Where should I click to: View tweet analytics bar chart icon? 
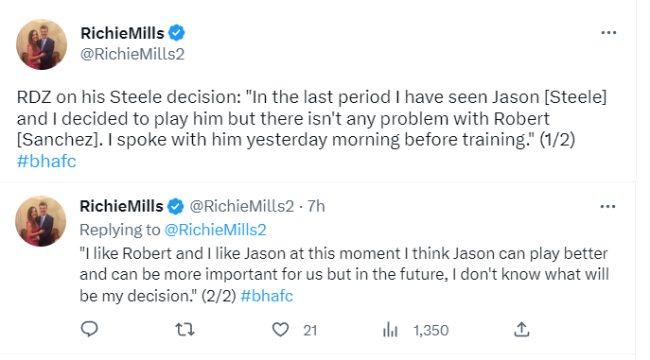pos(390,330)
